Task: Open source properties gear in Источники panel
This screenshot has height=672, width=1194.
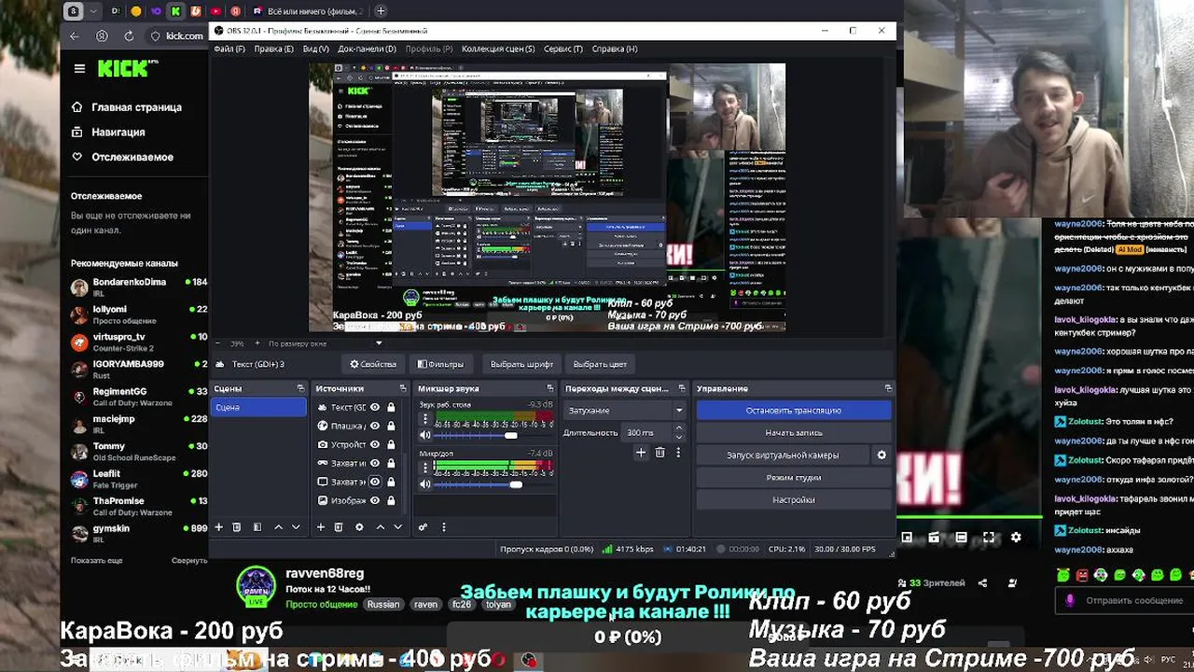Action: [x=359, y=527]
